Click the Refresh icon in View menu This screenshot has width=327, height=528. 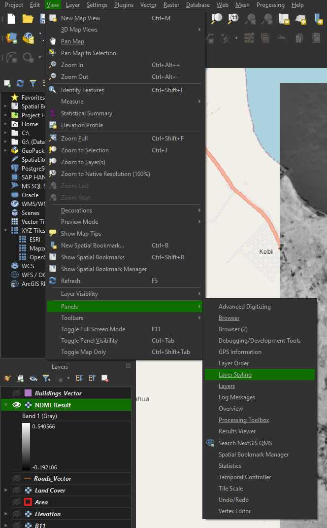pyautogui.click(x=53, y=281)
